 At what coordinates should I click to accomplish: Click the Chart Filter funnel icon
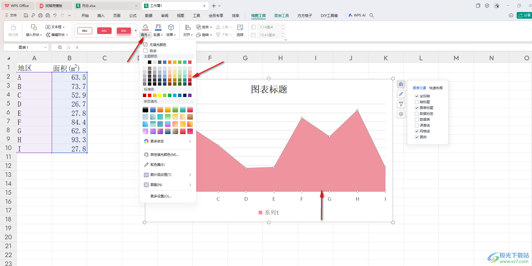coord(401,104)
